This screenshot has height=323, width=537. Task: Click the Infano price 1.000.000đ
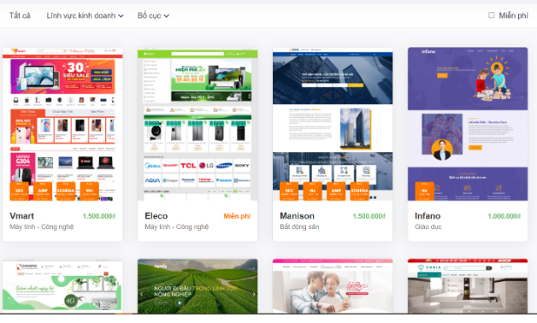(505, 216)
